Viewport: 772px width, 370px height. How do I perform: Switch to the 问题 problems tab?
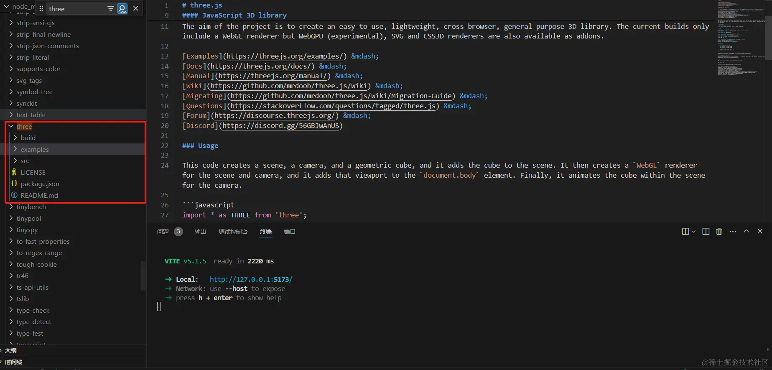(163, 232)
